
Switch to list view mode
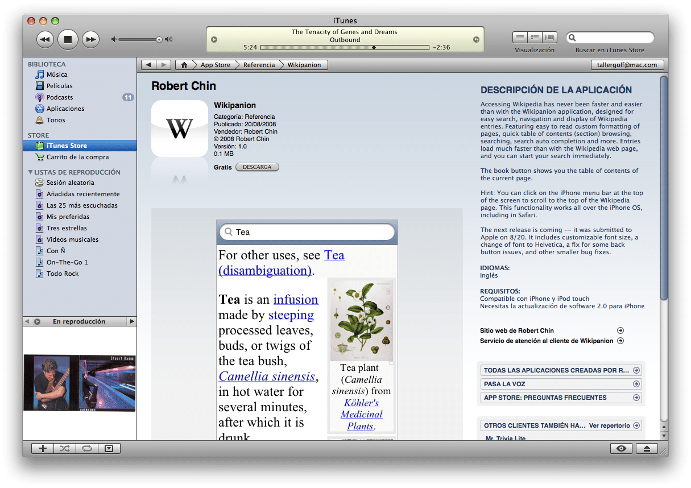(x=520, y=37)
